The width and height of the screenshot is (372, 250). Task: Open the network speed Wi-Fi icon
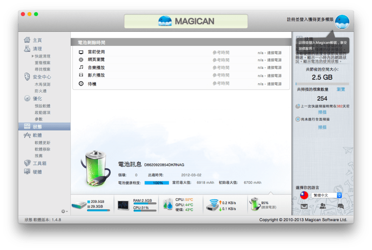212,205
